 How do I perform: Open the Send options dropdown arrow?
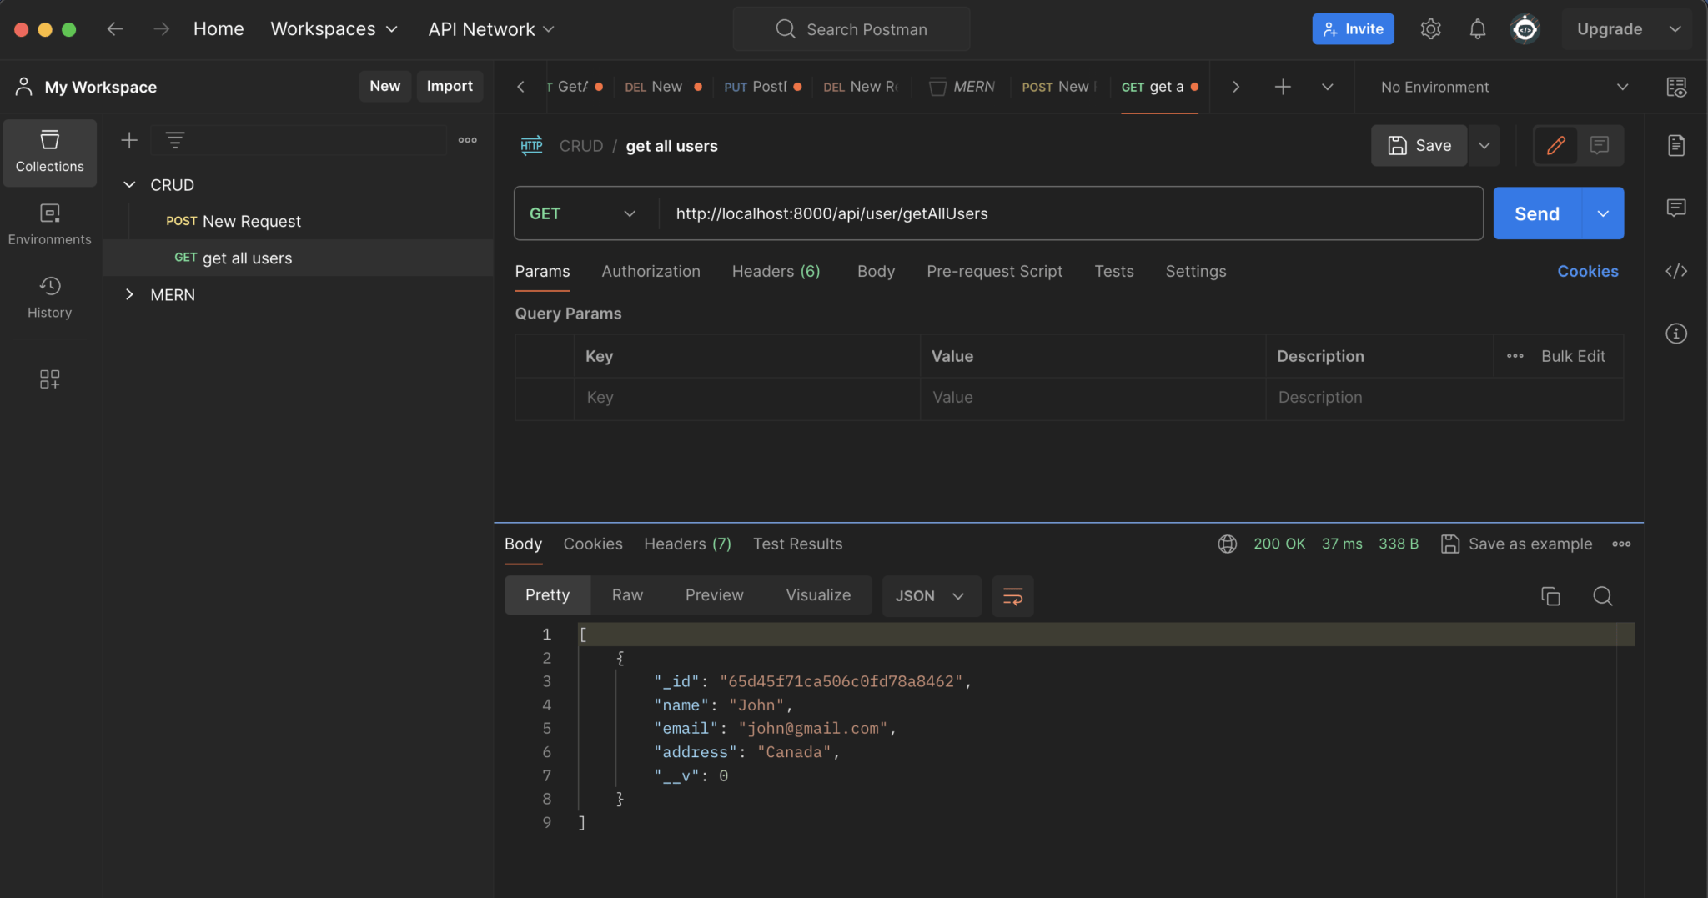click(1603, 213)
